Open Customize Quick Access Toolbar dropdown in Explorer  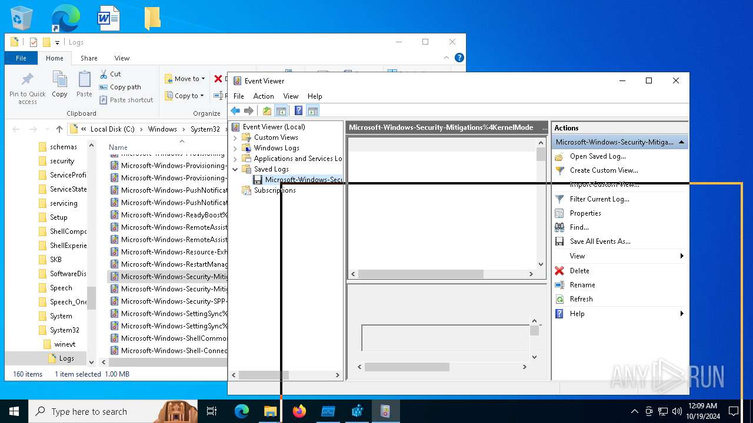point(57,42)
